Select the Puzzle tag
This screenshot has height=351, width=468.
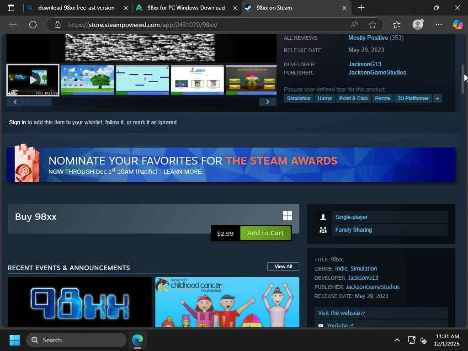(x=383, y=99)
